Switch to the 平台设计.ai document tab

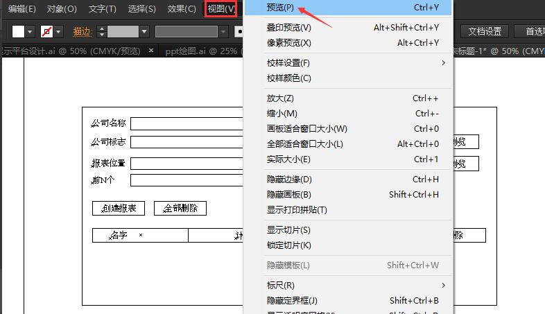pos(72,51)
